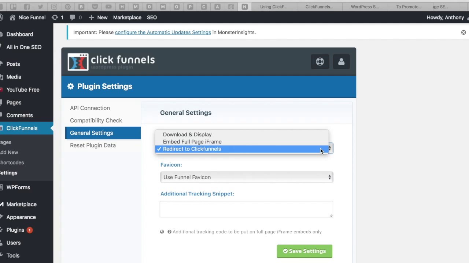The image size is (469, 263).
Task: Switch to the YouTube browser tab
Action: click(108, 7)
